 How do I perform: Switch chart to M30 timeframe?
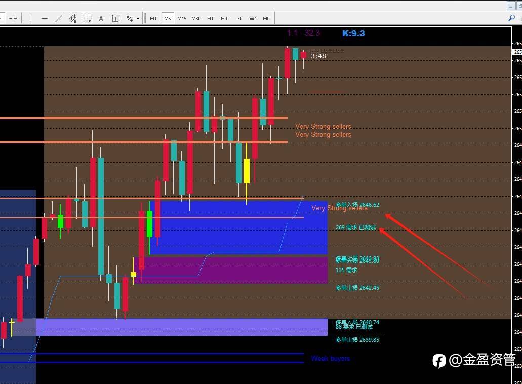196,18
